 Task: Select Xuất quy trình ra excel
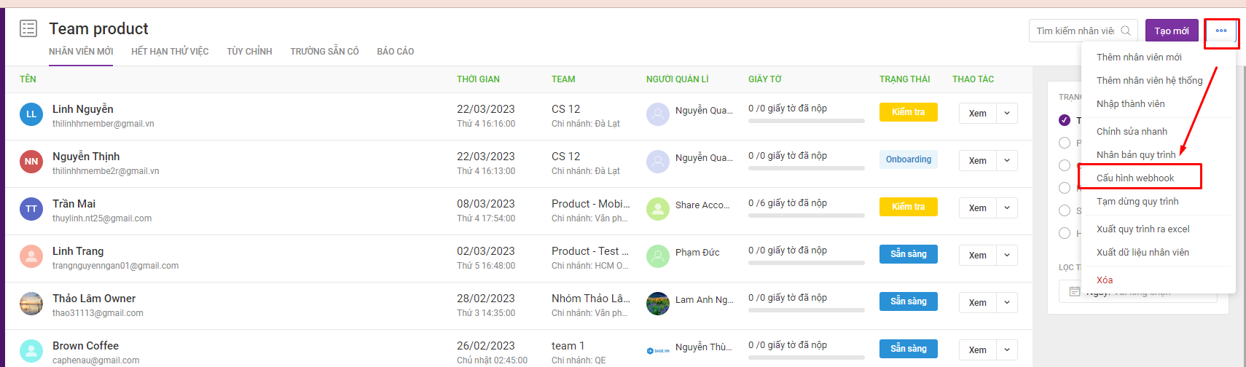pyautogui.click(x=1158, y=229)
